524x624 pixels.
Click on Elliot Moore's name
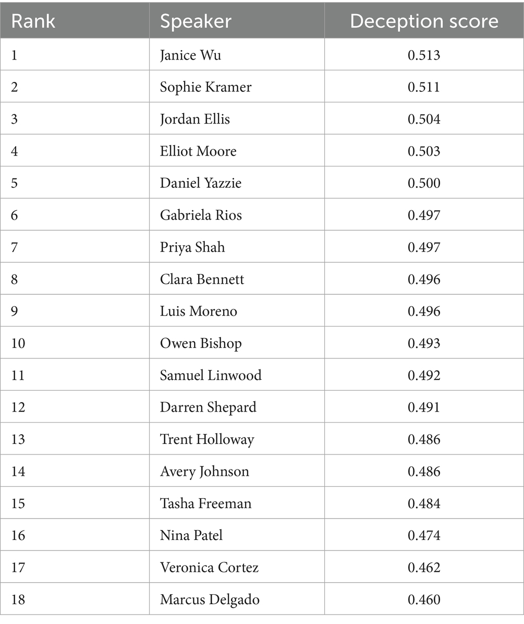[198, 151]
